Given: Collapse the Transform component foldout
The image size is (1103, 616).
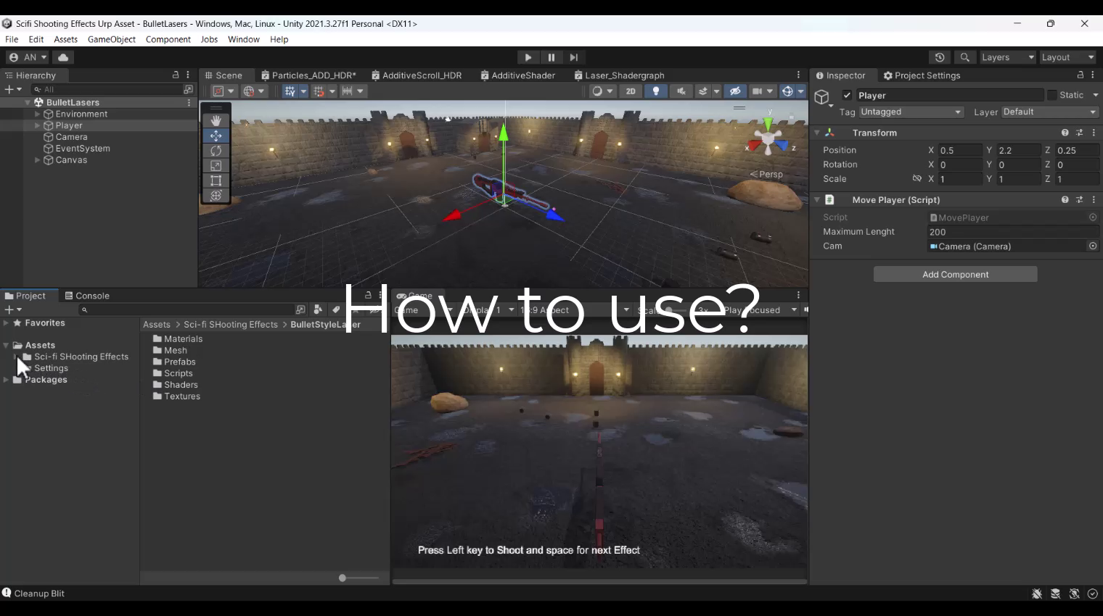Looking at the screenshot, I should pyautogui.click(x=817, y=133).
